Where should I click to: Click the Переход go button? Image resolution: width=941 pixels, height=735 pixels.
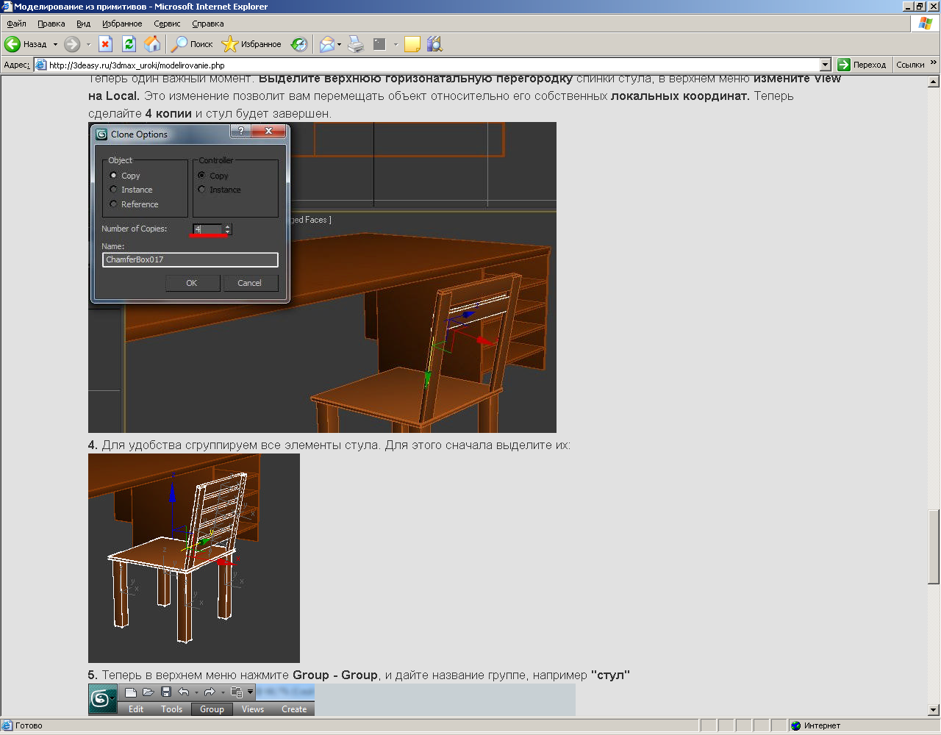(x=862, y=65)
